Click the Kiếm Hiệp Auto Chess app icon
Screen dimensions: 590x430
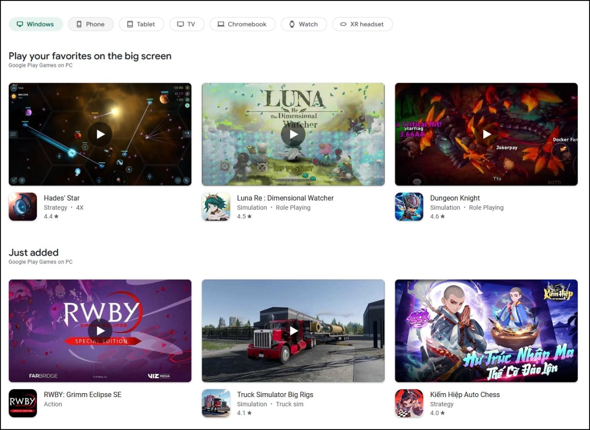click(409, 403)
